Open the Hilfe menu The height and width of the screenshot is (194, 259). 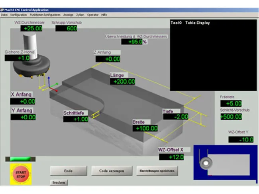[104, 14]
